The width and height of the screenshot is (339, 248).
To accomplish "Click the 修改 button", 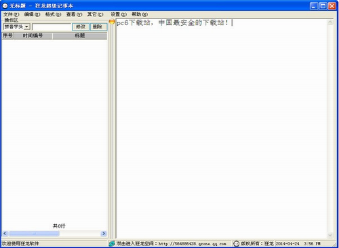I will click(x=81, y=26).
